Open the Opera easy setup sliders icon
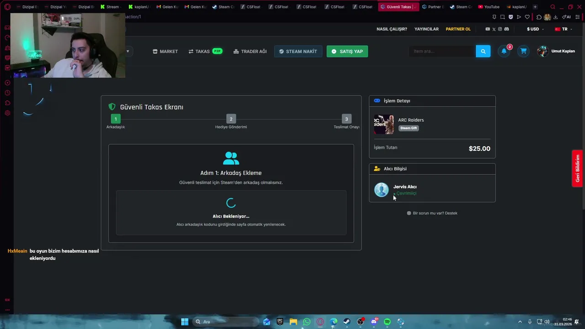 (578, 17)
